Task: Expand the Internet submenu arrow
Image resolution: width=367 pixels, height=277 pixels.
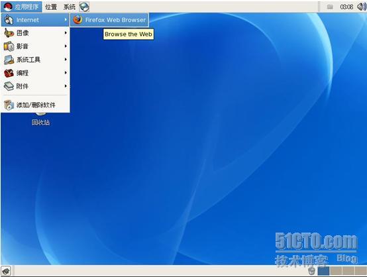Action: [x=66, y=20]
